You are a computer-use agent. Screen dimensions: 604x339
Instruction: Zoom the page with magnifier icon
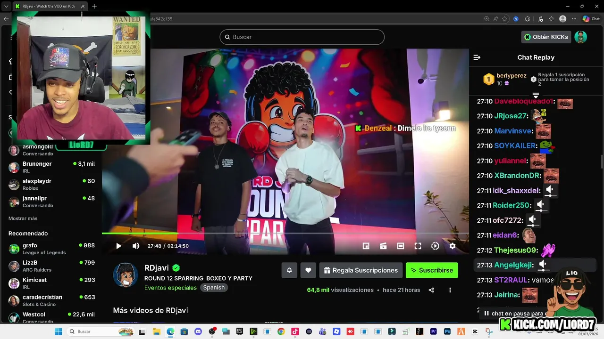(487, 19)
